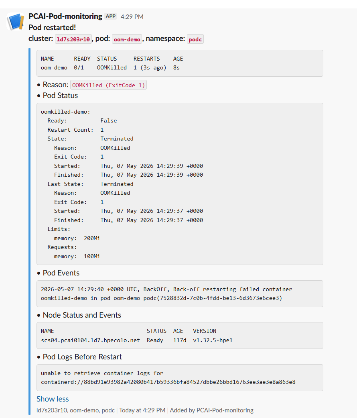
Task: Select the 'Pod restarted!' heading text
Action: tap(52, 27)
